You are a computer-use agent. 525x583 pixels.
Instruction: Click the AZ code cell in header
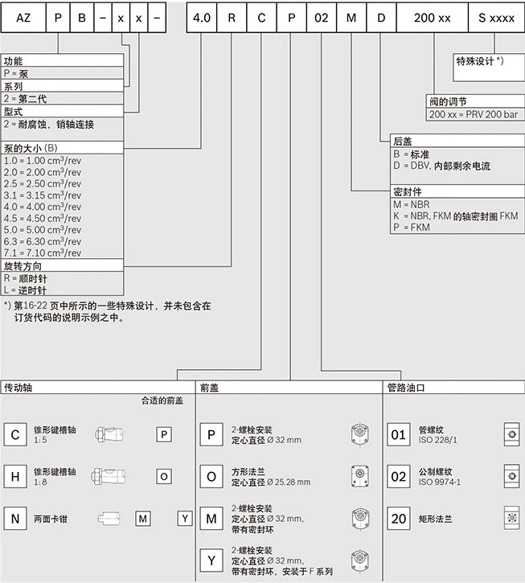23,18
